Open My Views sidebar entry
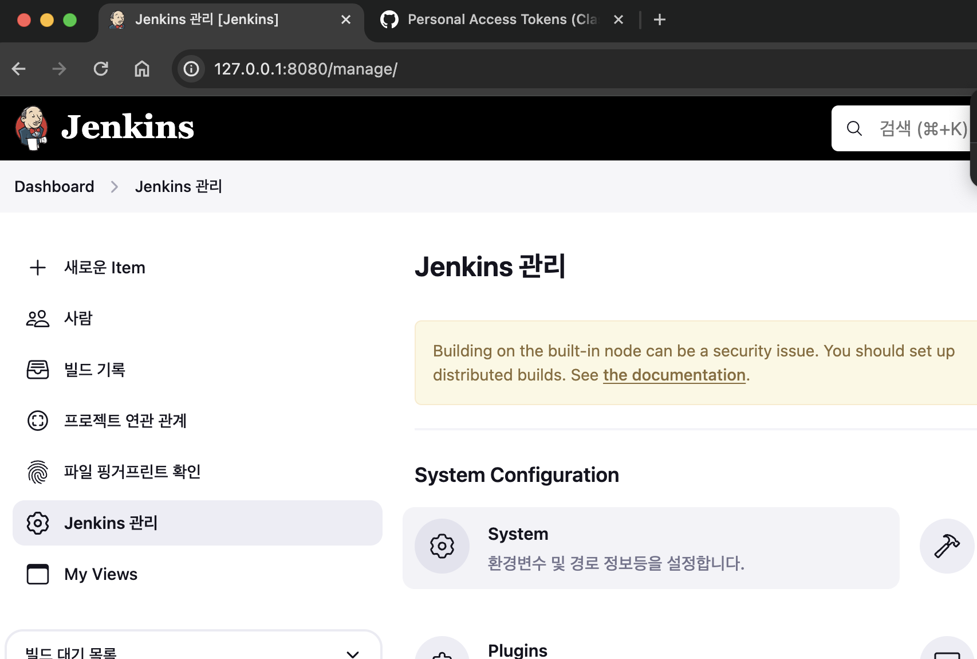The image size is (977, 659). [198, 574]
